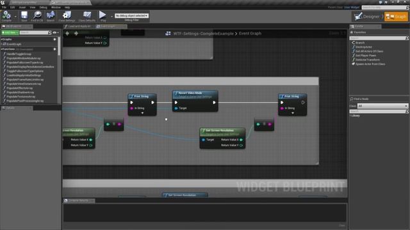
Task: Expand the right Print String node options
Action: [x=293, y=113]
